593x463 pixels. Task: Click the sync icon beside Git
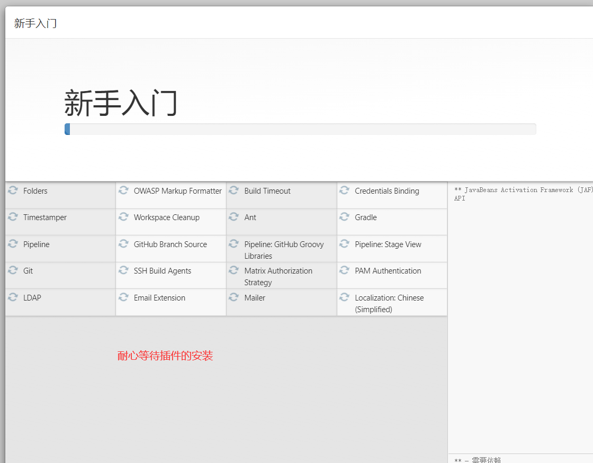[13, 270]
